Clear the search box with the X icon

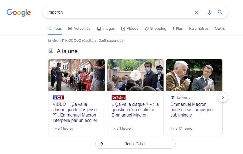pos(196,12)
